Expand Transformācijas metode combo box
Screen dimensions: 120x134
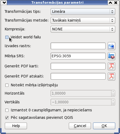[83, 20]
